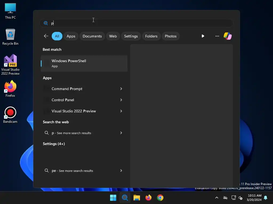Open the Windows Start button
Image resolution: width=273 pixels, height=204 pixels.
click(113, 198)
